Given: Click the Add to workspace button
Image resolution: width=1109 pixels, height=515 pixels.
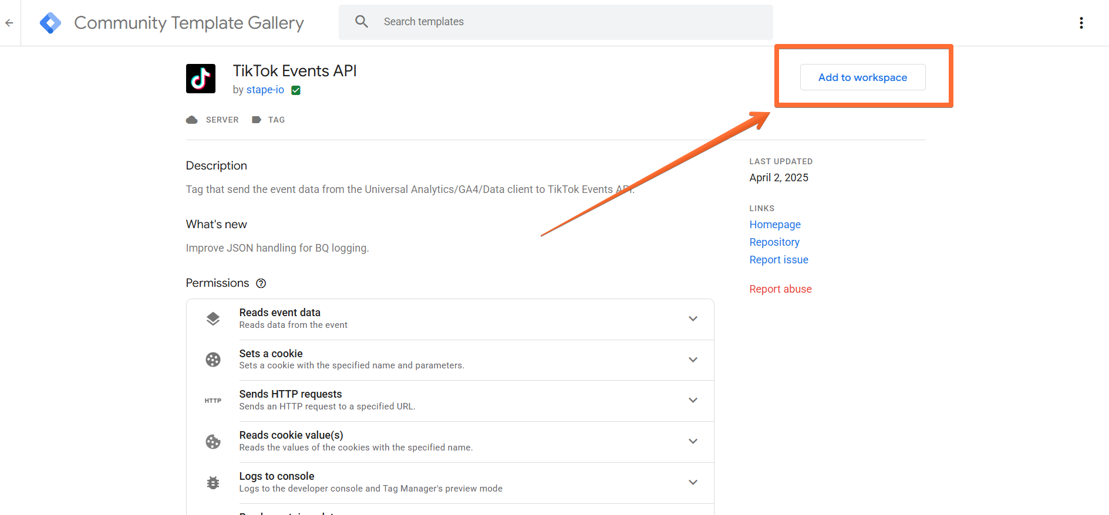Looking at the screenshot, I should [x=862, y=77].
